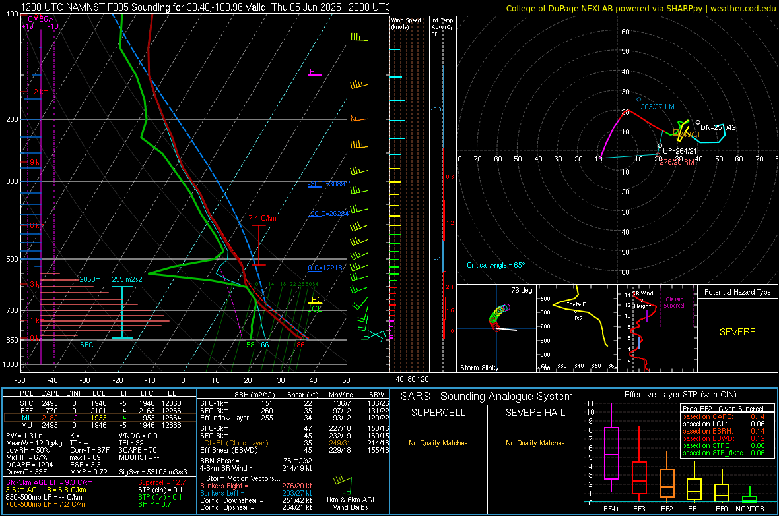
Task: Click the yellow SEVERE hazard text
Action: pos(737,332)
